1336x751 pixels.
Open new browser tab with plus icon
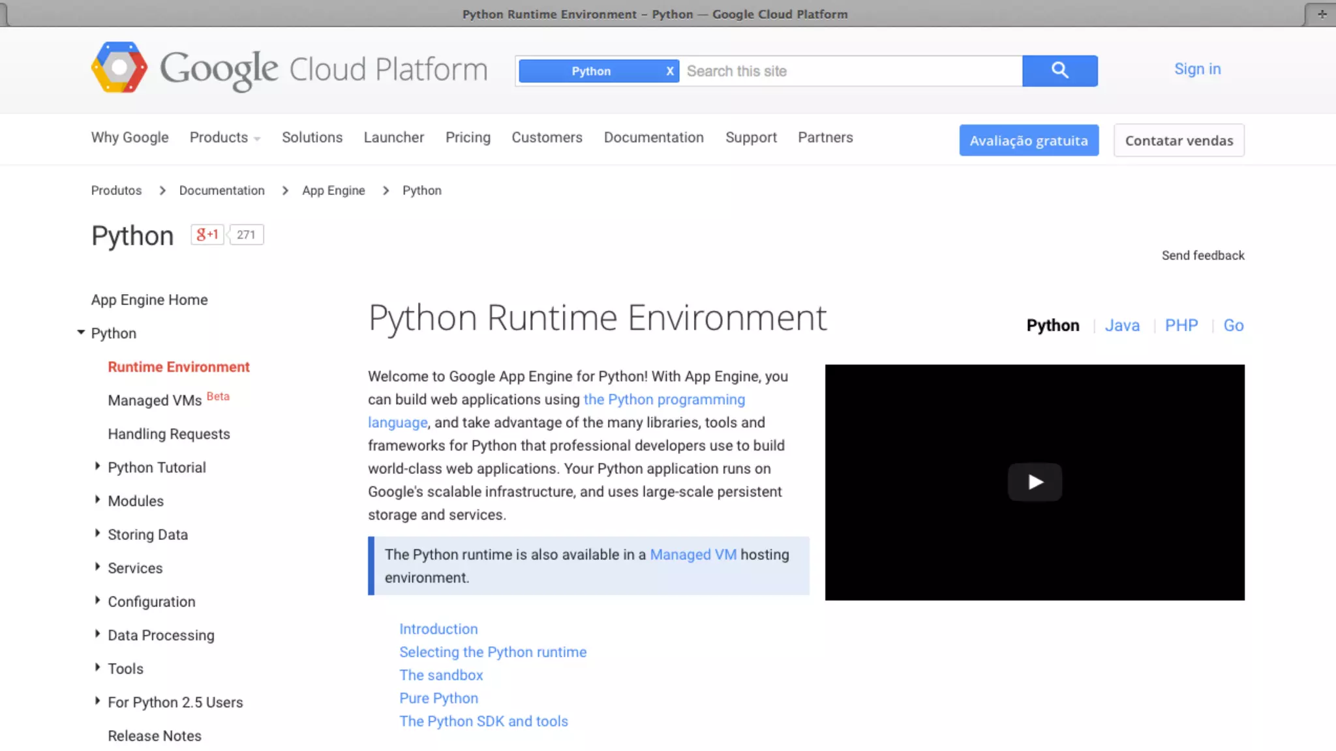[1322, 14]
